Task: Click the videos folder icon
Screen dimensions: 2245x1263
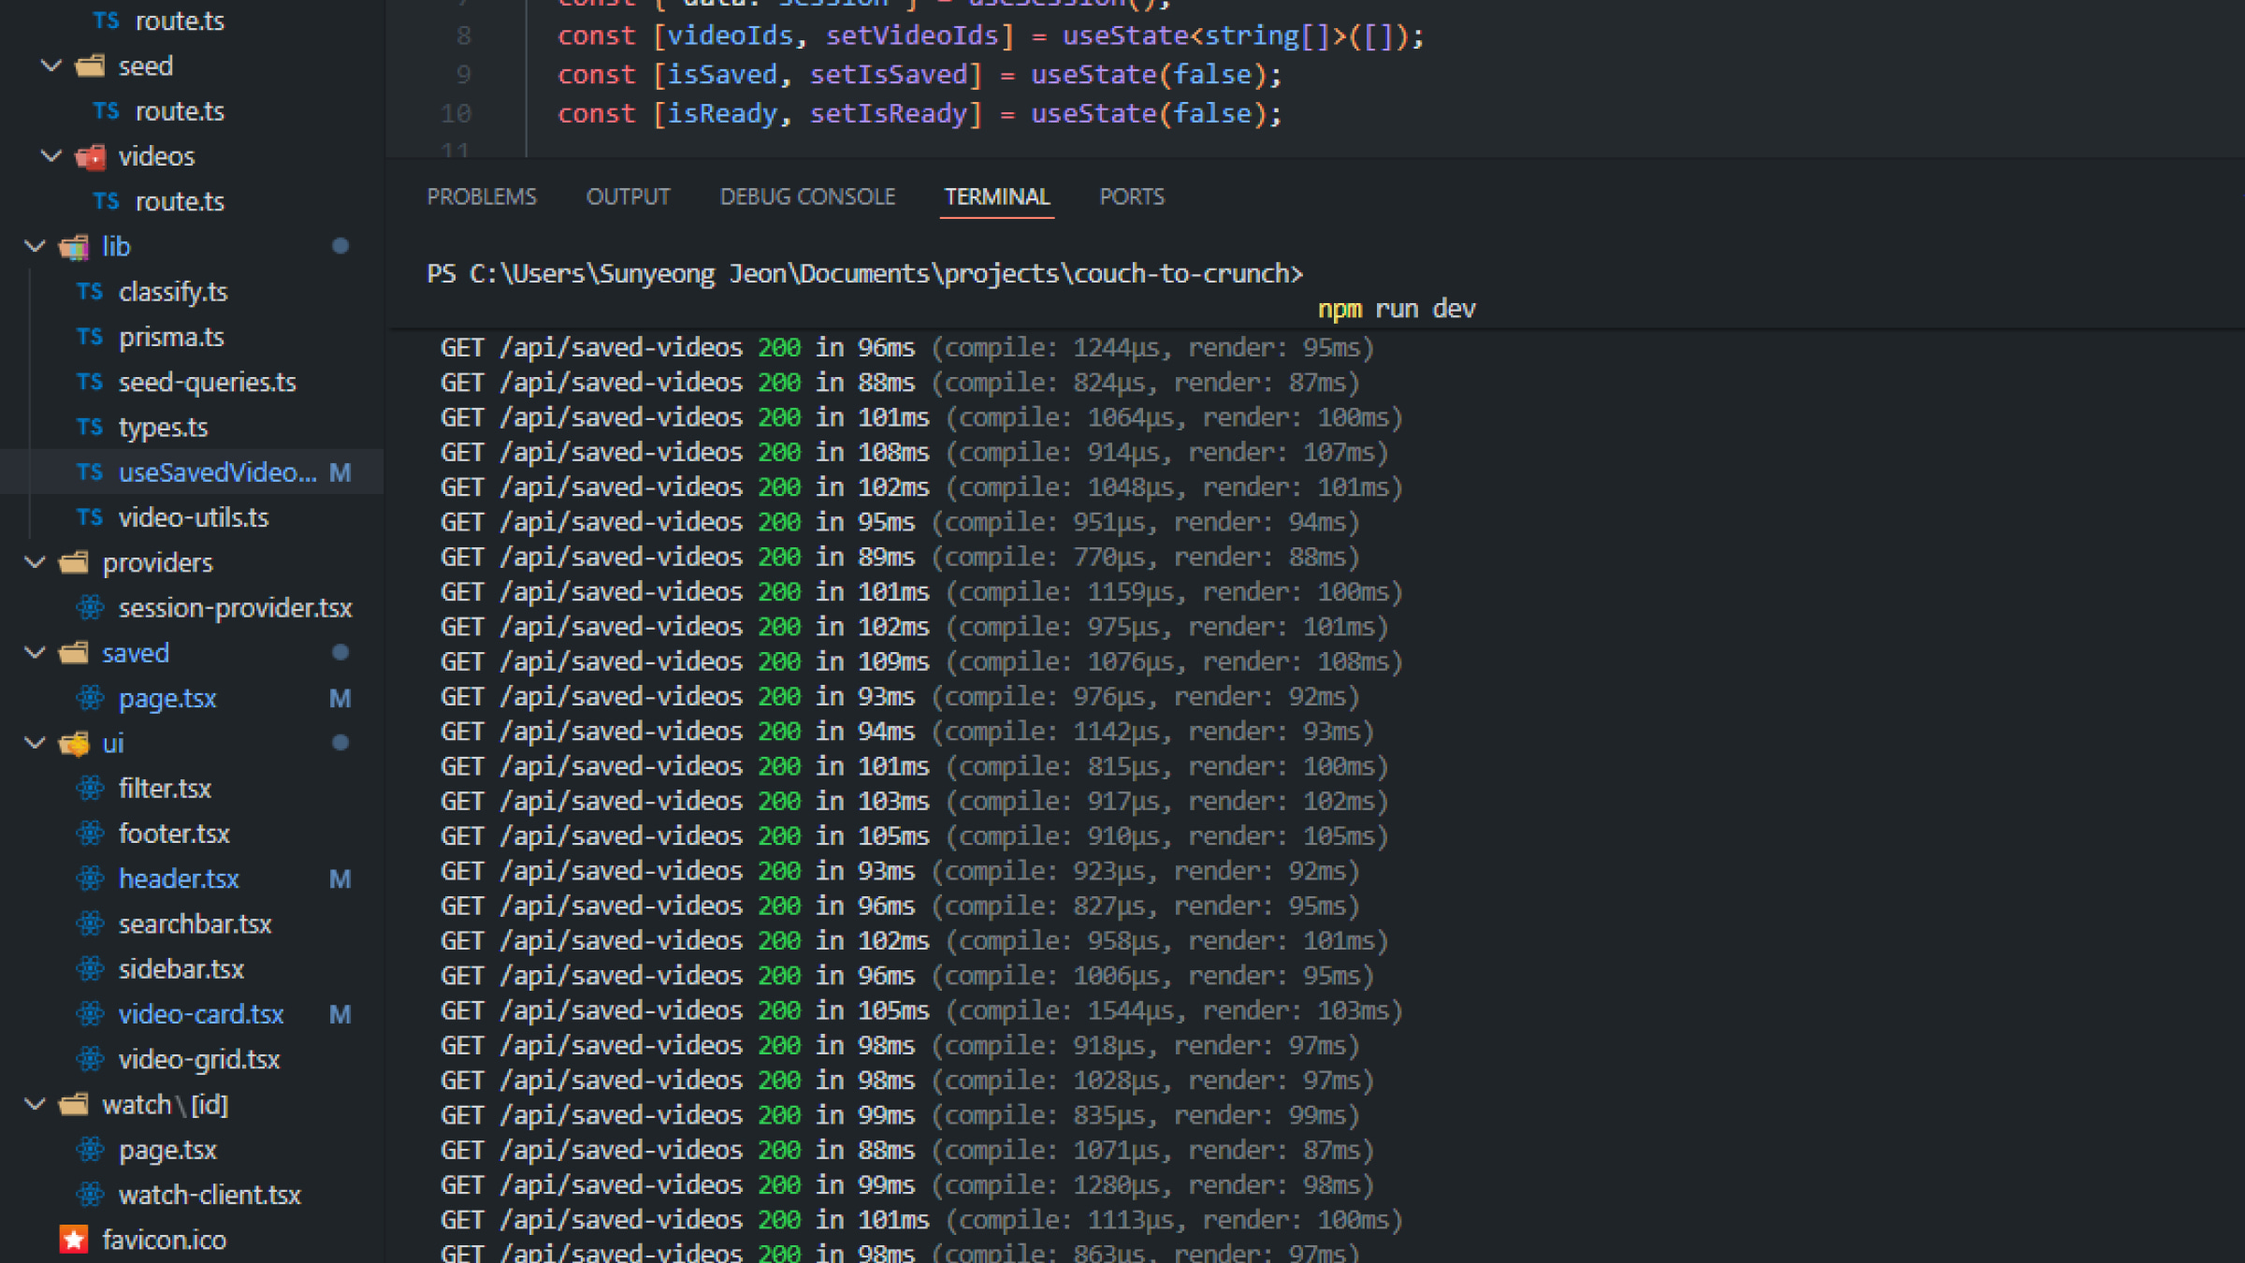Action: (91, 156)
